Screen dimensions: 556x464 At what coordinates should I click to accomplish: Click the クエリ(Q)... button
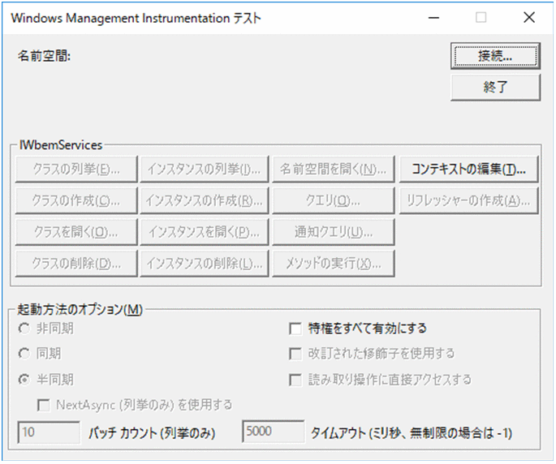click(x=334, y=200)
